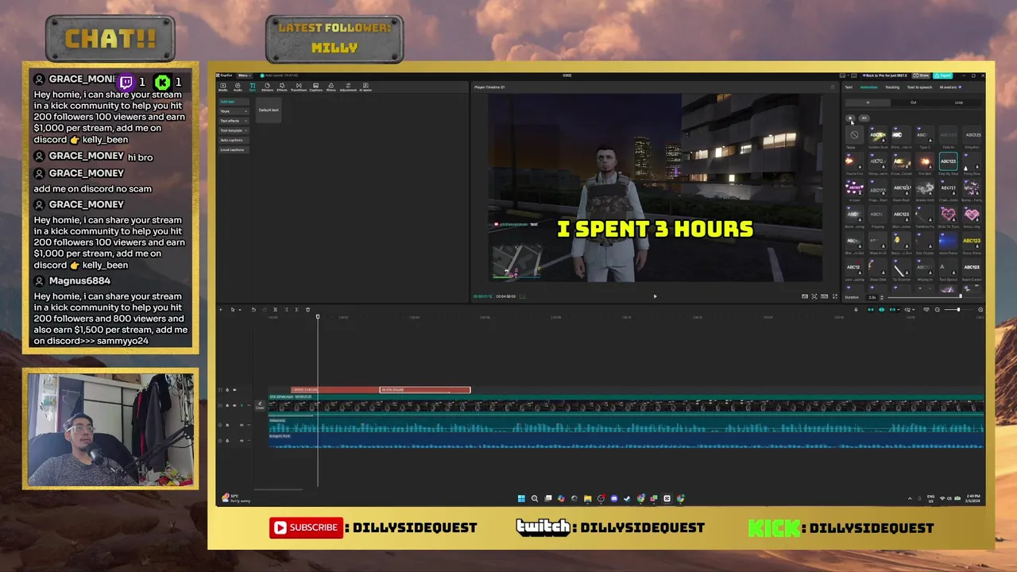
Task: Open the Stickers panel
Action: tap(267, 87)
